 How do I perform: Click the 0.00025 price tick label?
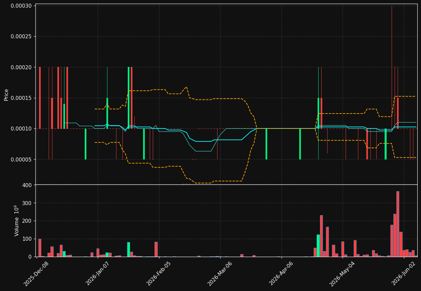[x=21, y=37]
